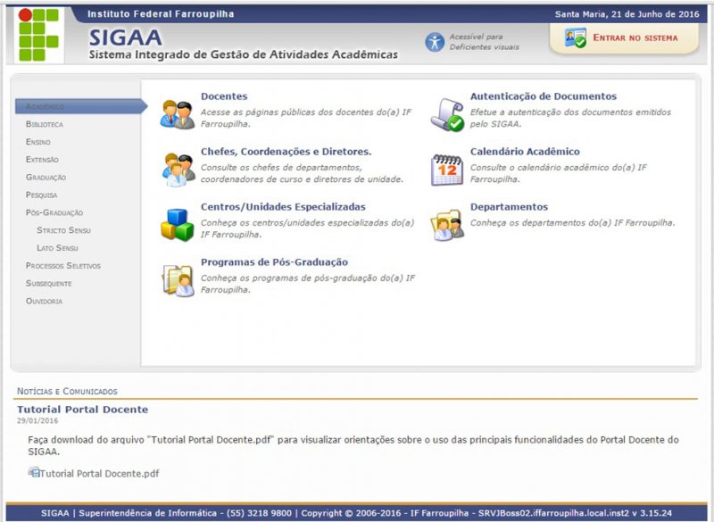Image resolution: width=714 pixels, height=522 pixels.
Task: Click the Centros/Unidades colored cubes icon
Action: click(x=177, y=224)
